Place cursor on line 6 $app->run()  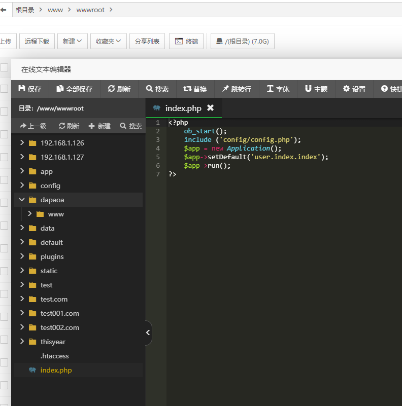[207, 165]
